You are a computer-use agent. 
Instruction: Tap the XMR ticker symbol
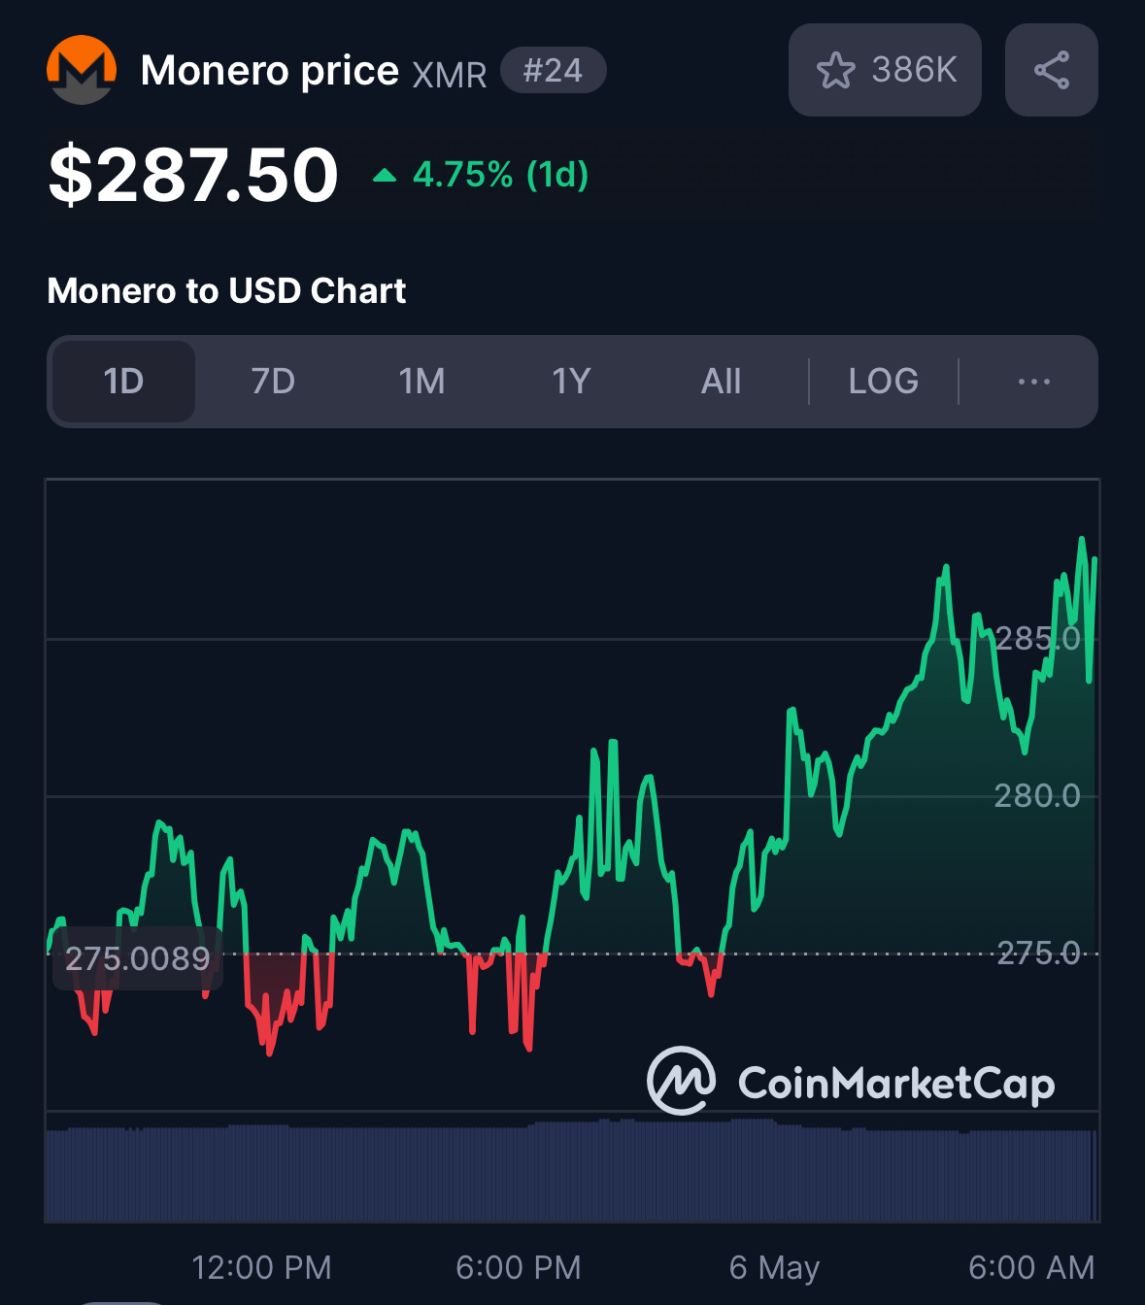point(450,75)
